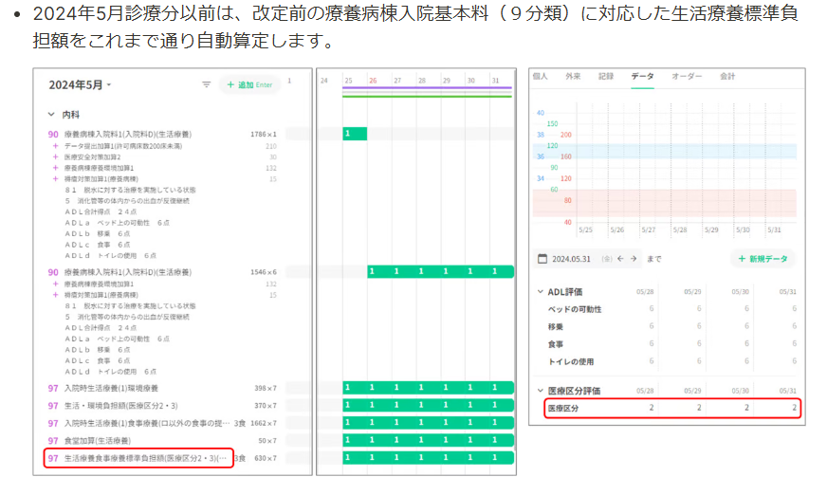Click the 入院時生活療養(1)環境療養 green bar
Screen dimensions: 827x477
coord(429,388)
